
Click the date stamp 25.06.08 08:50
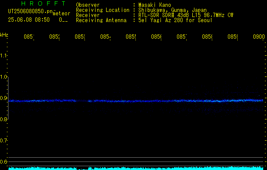coord(29,20)
